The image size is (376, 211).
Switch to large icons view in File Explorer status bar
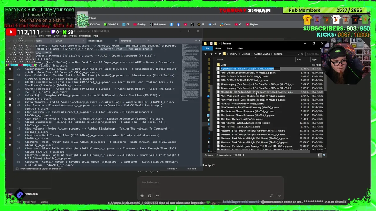pyautogui.click(x=324, y=155)
